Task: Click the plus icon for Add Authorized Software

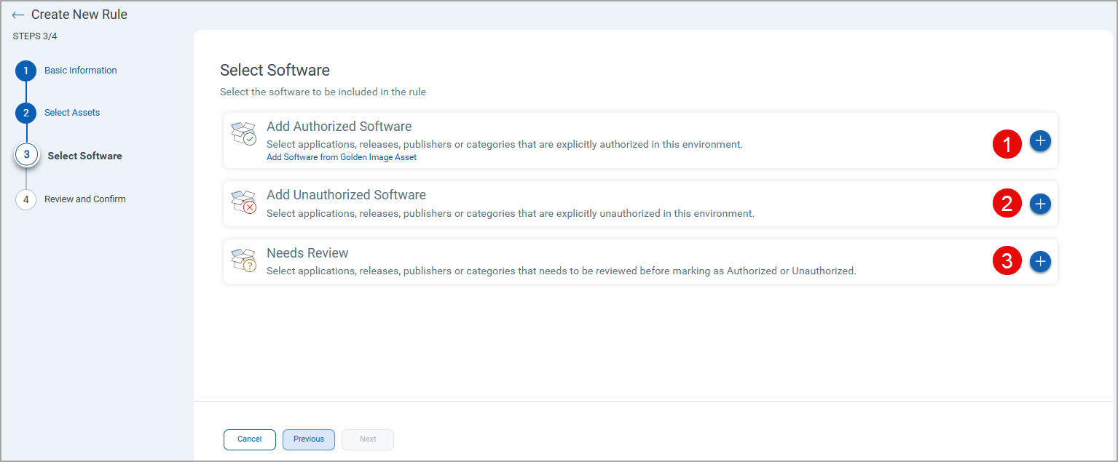Action: (x=1040, y=140)
